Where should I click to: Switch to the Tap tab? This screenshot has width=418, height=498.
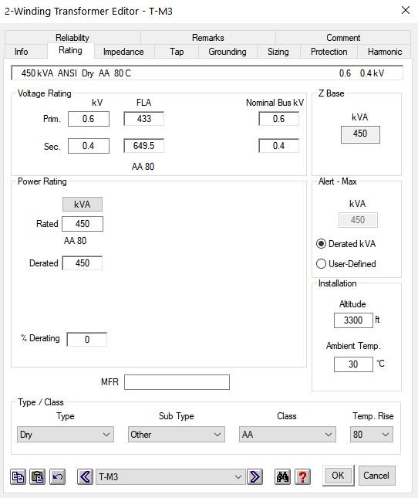tap(177, 52)
